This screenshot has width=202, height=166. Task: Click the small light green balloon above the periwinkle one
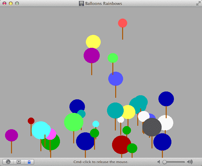113,58
